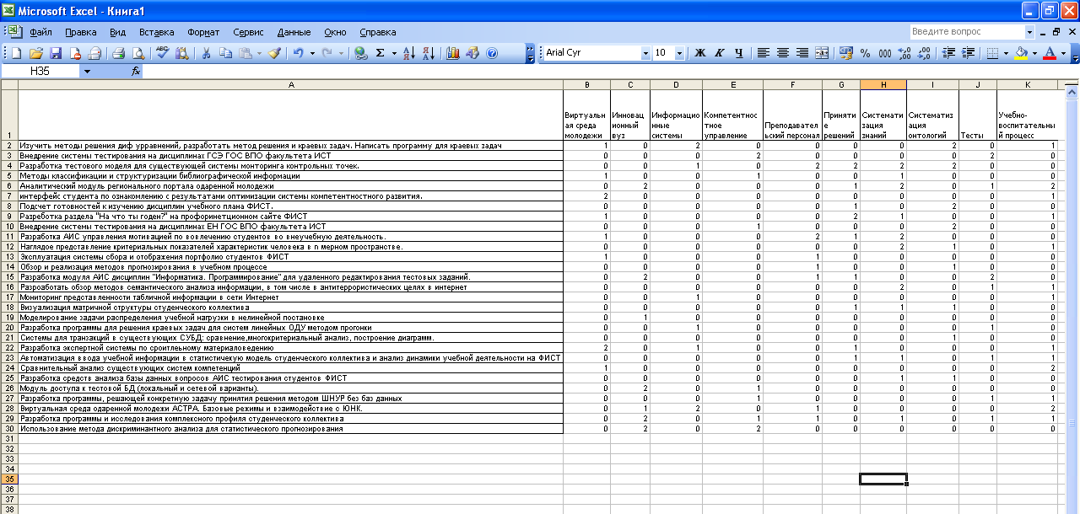
Task: Open the Вид menu
Action: (x=118, y=32)
